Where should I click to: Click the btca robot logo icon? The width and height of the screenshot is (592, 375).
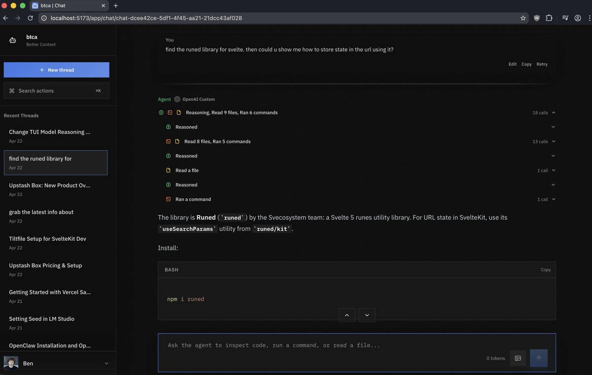point(13,40)
